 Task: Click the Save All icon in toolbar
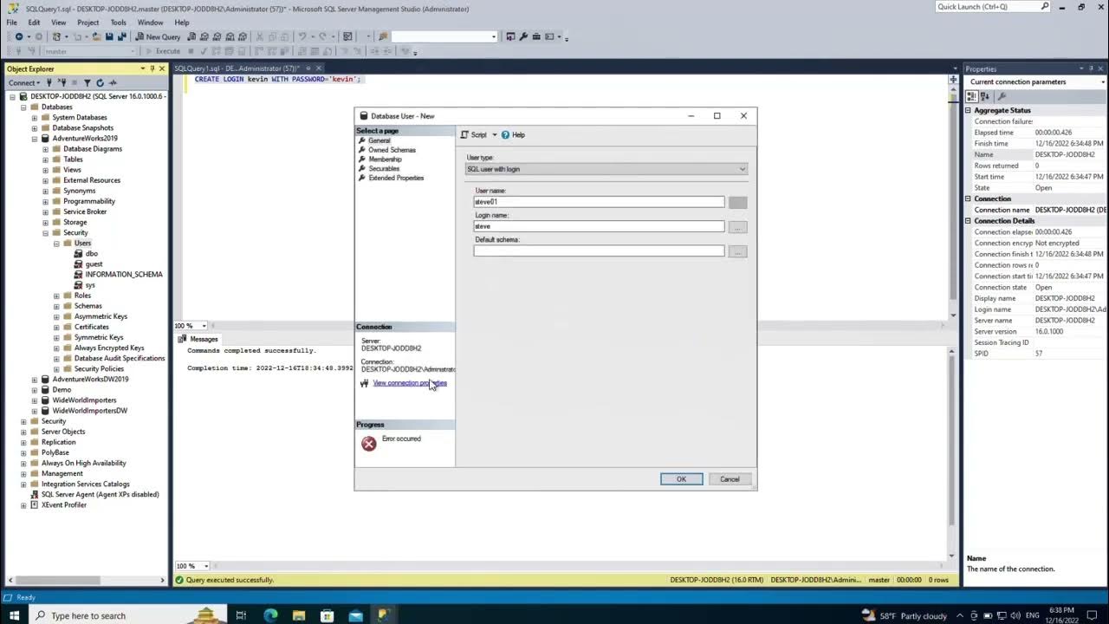pyautogui.click(x=121, y=37)
